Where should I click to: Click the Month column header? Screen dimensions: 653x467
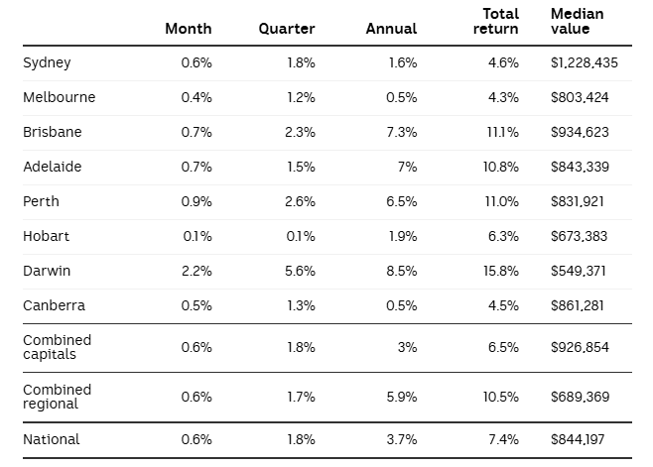click(x=188, y=29)
